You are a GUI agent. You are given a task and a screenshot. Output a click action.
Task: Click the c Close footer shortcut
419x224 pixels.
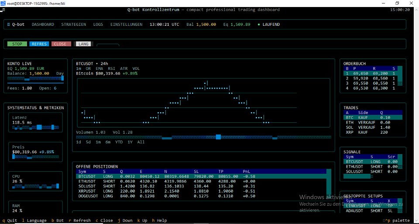104,221
